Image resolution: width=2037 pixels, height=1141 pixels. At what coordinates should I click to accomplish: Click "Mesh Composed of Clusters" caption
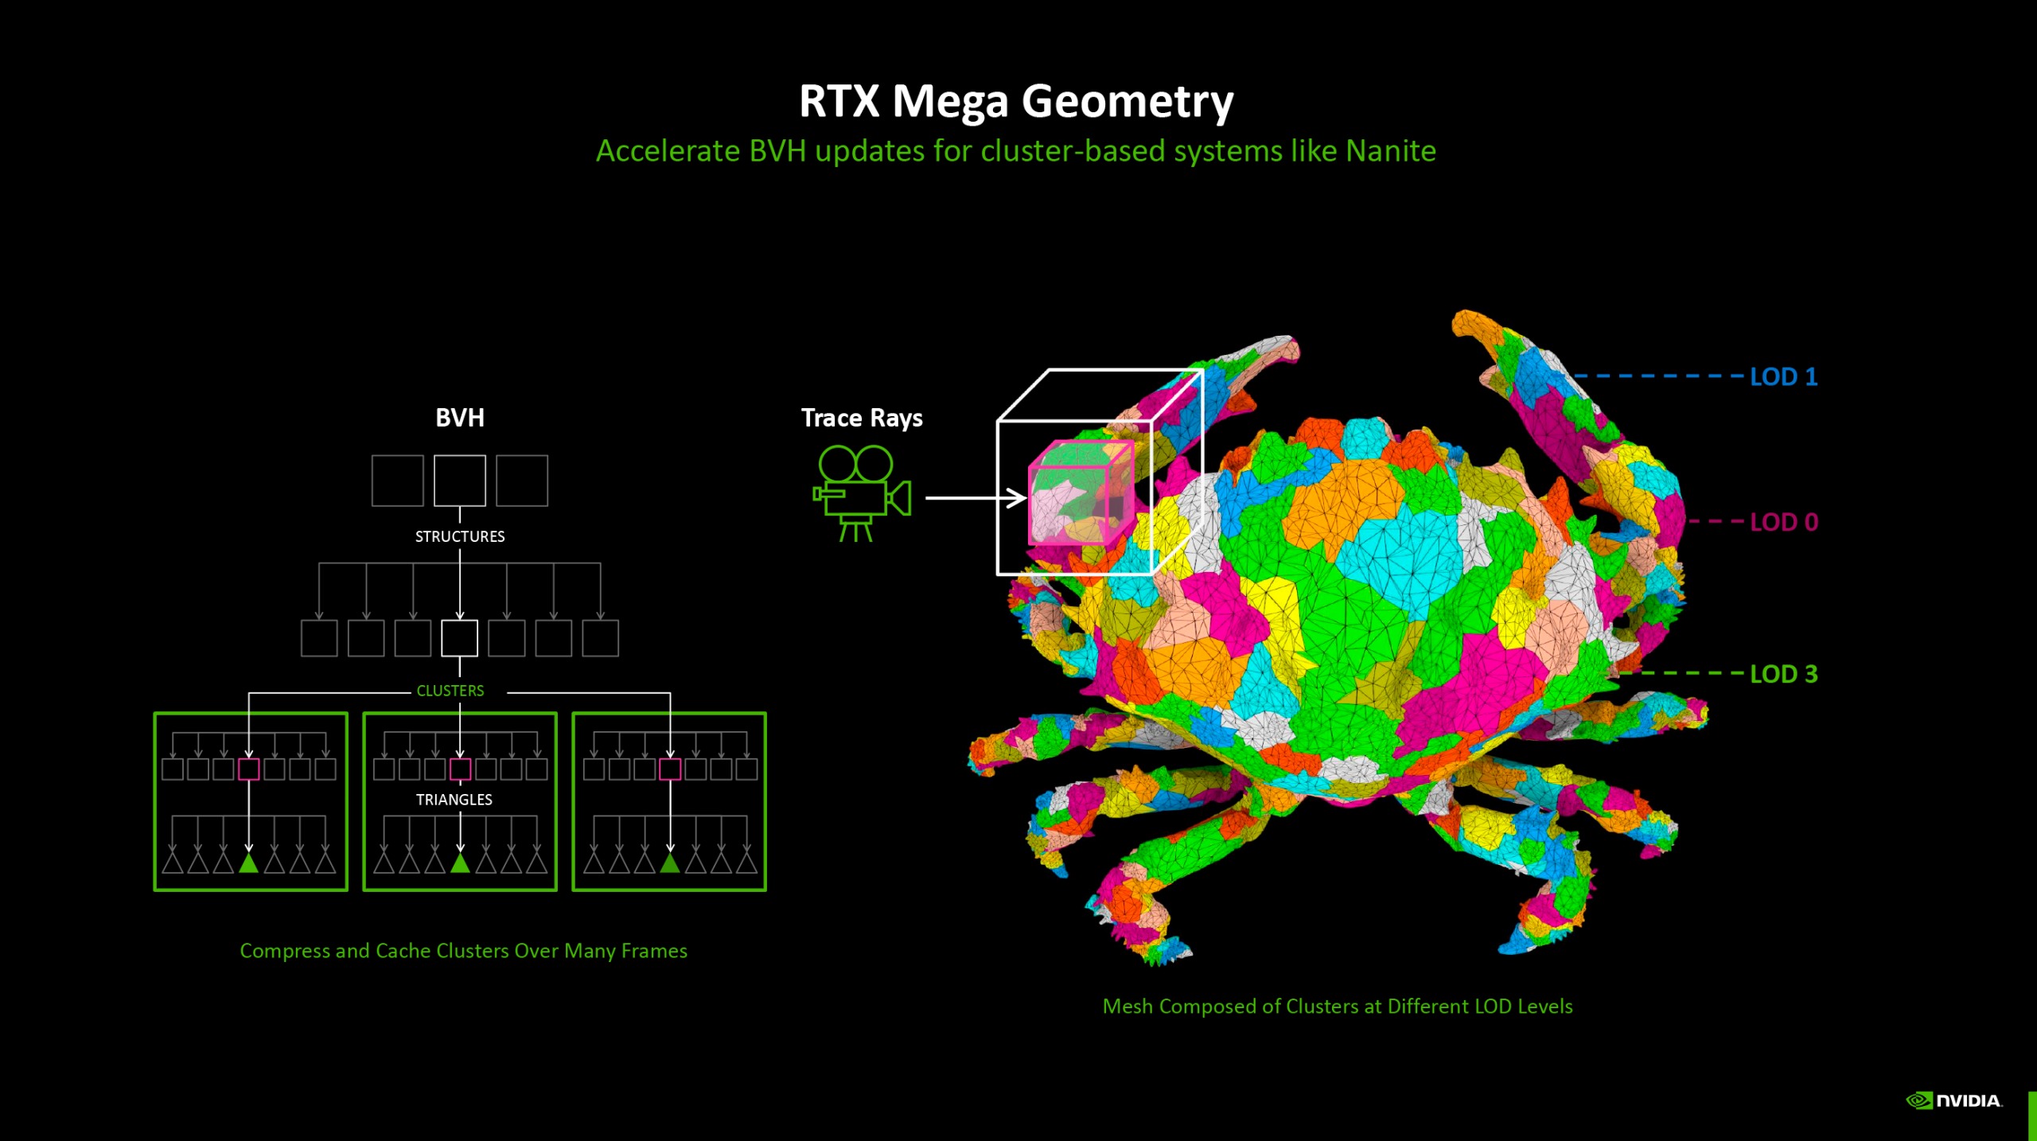tap(1338, 1007)
